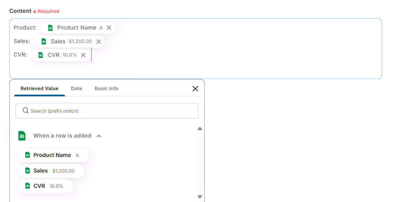
Task: Focus the Search (prefix match) field
Action: [107, 111]
